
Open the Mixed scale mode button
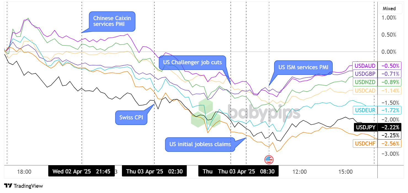(x=389, y=9)
